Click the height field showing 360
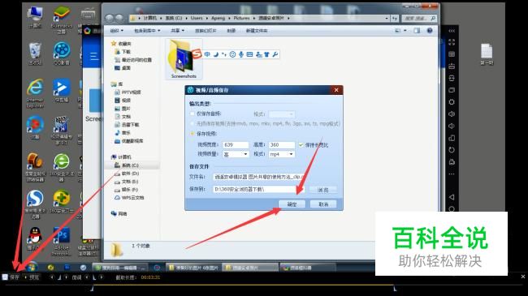Image resolution: width=528 pixels, height=296 pixels. click(282, 145)
